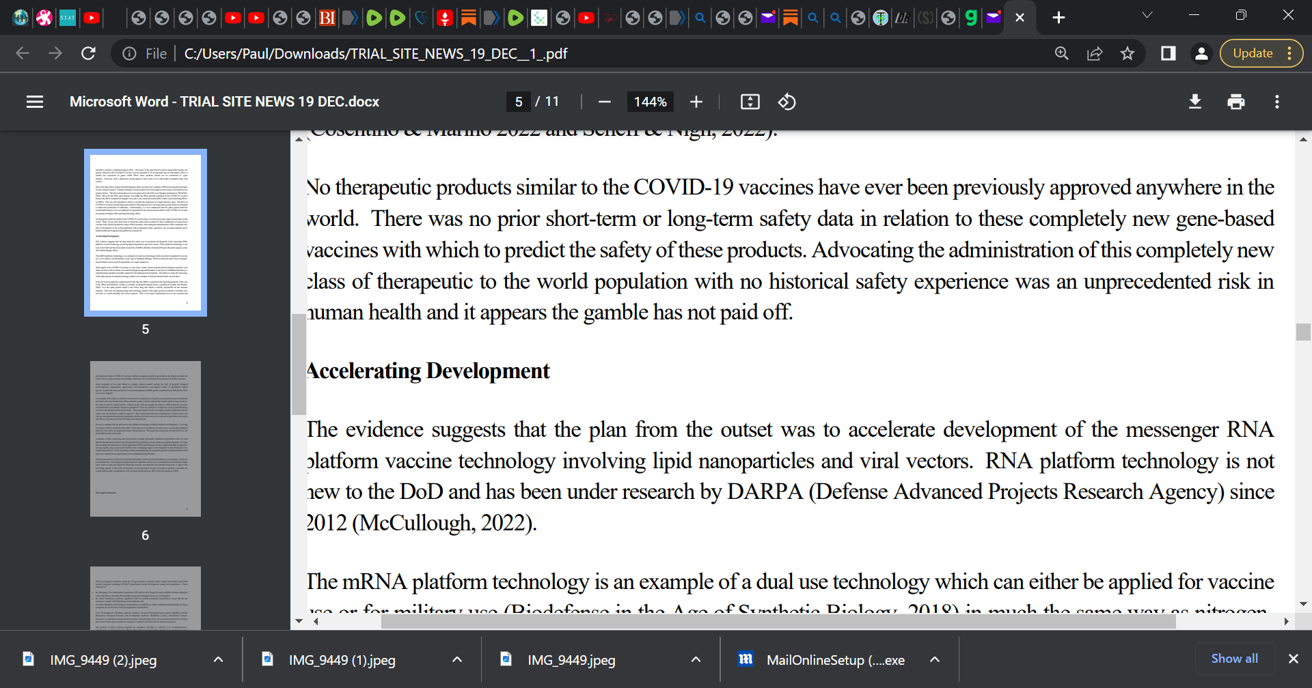The width and height of the screenshot is (1312, 688).
Task: Open the Chrome profile menu
Action: point(1201,53)
